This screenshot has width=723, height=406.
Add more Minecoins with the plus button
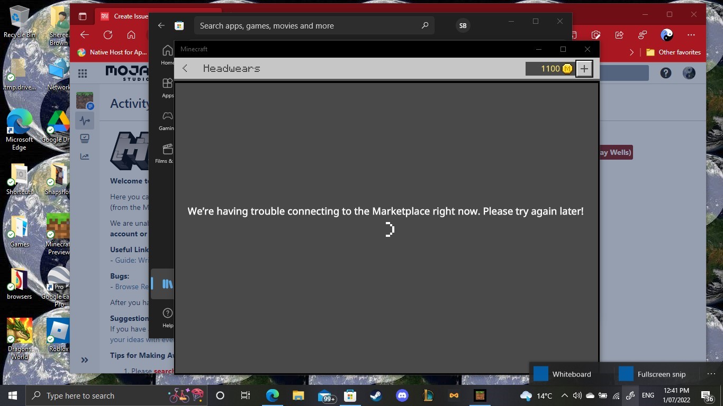coord(584,69)
